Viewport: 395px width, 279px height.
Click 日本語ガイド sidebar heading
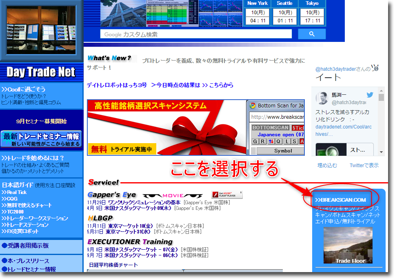(18, 185)
